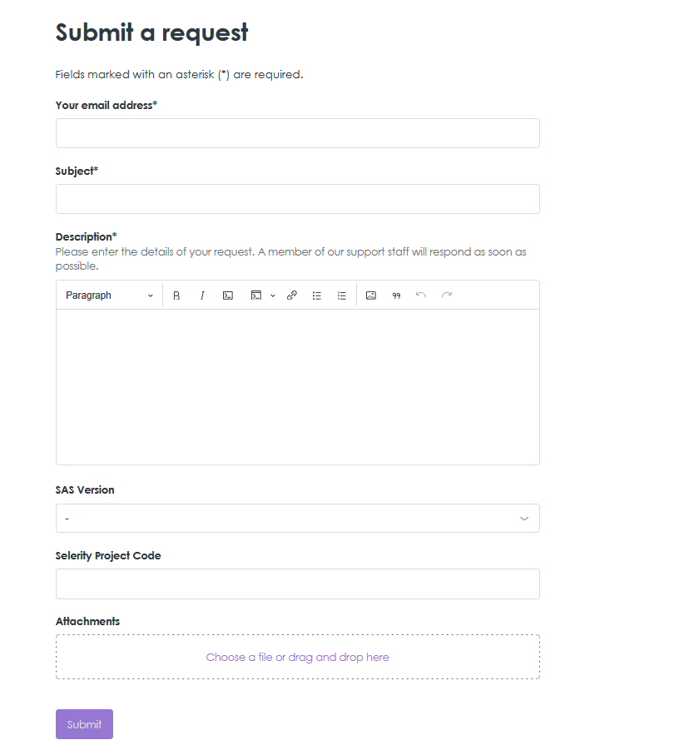
Task: Insert a code block in description
Action: click(256, 296)
